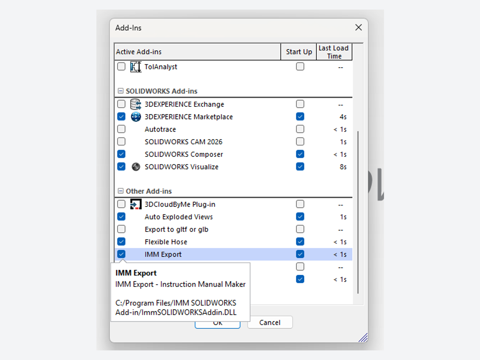This screenshot has width=480, height=360.
Task: Check Export to gltf or glb checkbox
Action: coord(121,229)
